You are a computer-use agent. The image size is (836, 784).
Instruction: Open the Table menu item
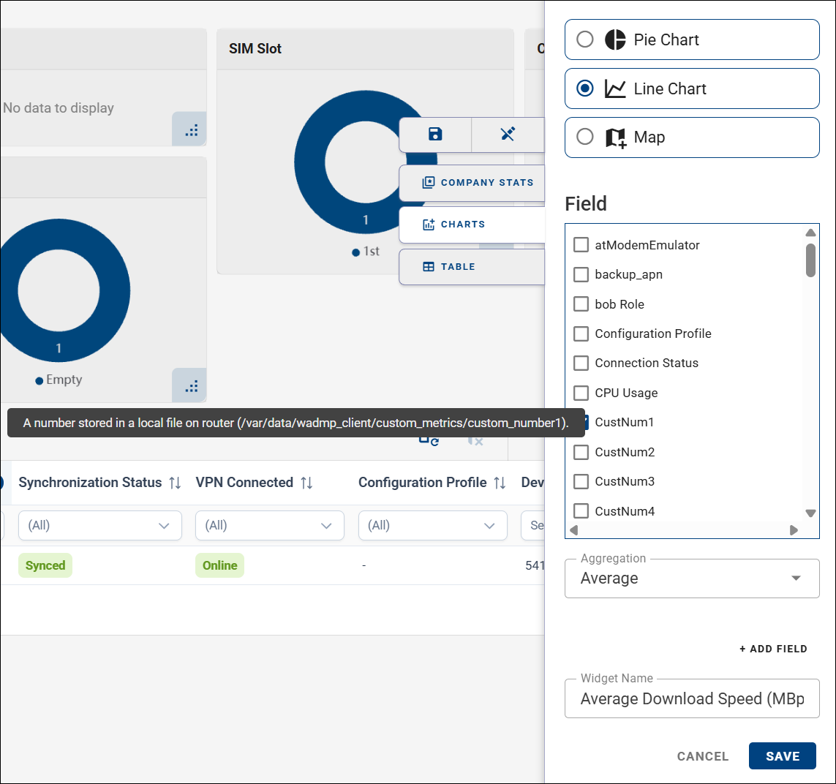[x=472, y=267]
